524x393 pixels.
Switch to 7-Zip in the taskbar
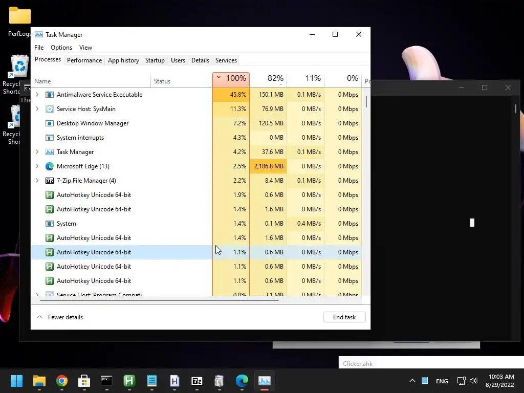click(x=197, y=381)
